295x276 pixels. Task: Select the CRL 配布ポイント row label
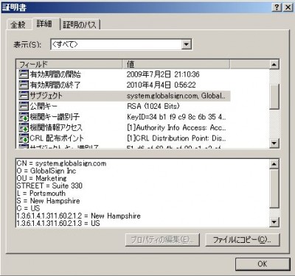tap(57, 138)
